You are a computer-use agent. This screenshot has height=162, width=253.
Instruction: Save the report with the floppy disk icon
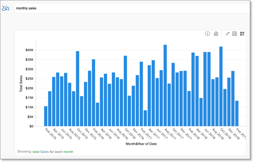[234, 34]
